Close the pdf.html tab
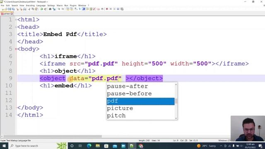The height and width of the screenshot is (149, 265). 12,14
